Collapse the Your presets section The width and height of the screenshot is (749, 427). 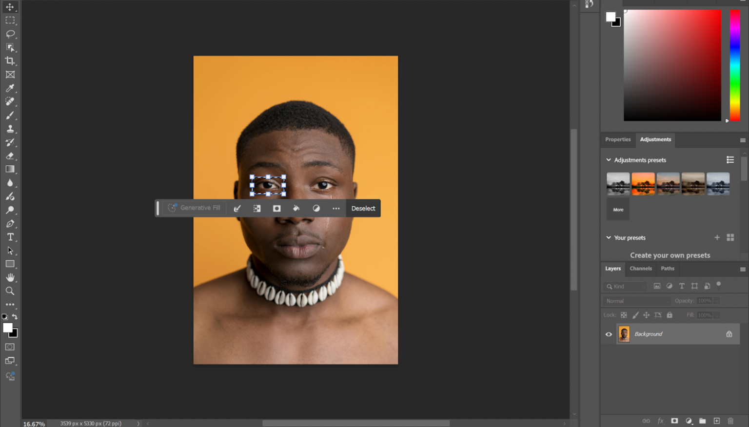(609, 238)
